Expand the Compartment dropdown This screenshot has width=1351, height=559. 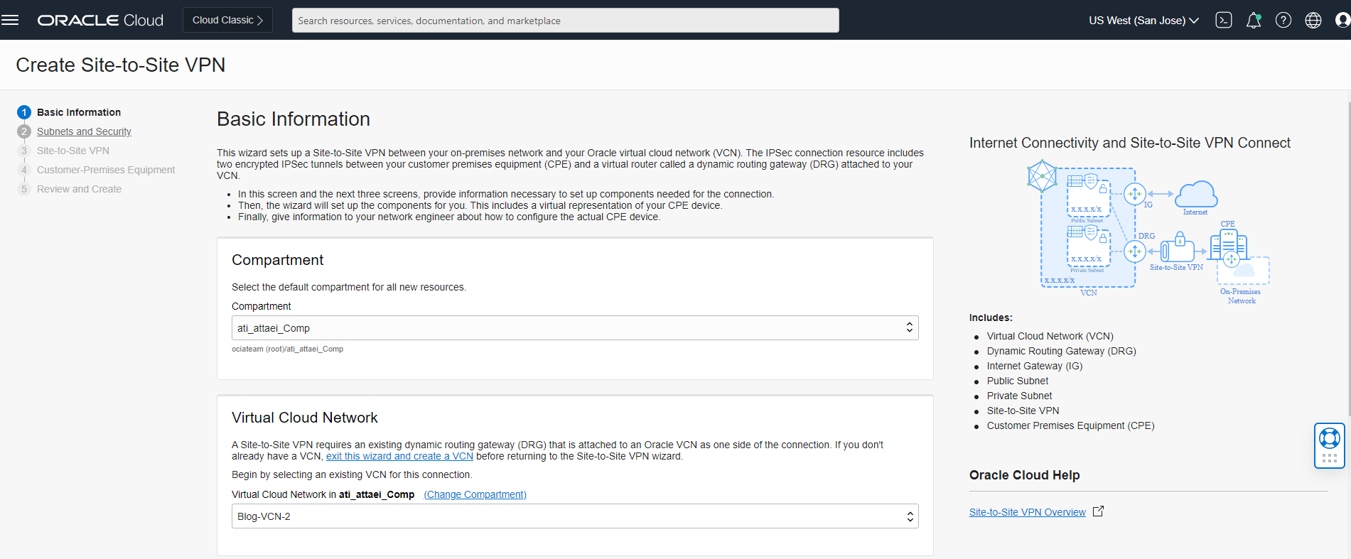point(575,328)
